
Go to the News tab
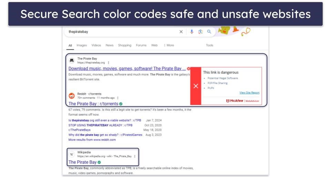(109, 45)
